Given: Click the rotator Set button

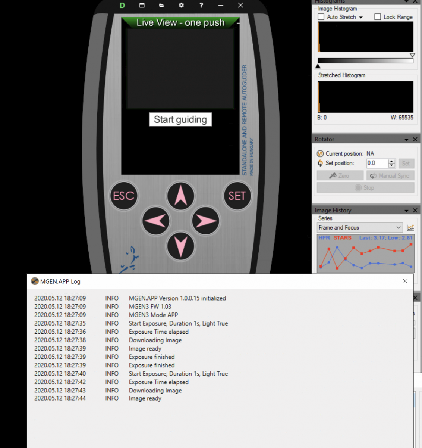Looking at the screenshot, I should pyautogui.click(x=406, y=163).
